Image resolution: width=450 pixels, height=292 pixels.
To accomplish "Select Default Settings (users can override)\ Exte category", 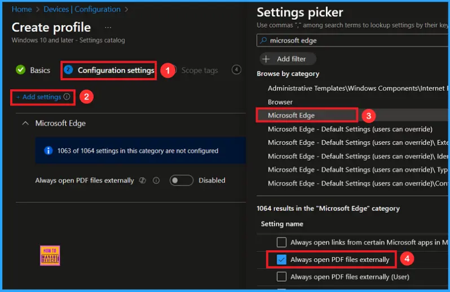I will click(358, 143).
